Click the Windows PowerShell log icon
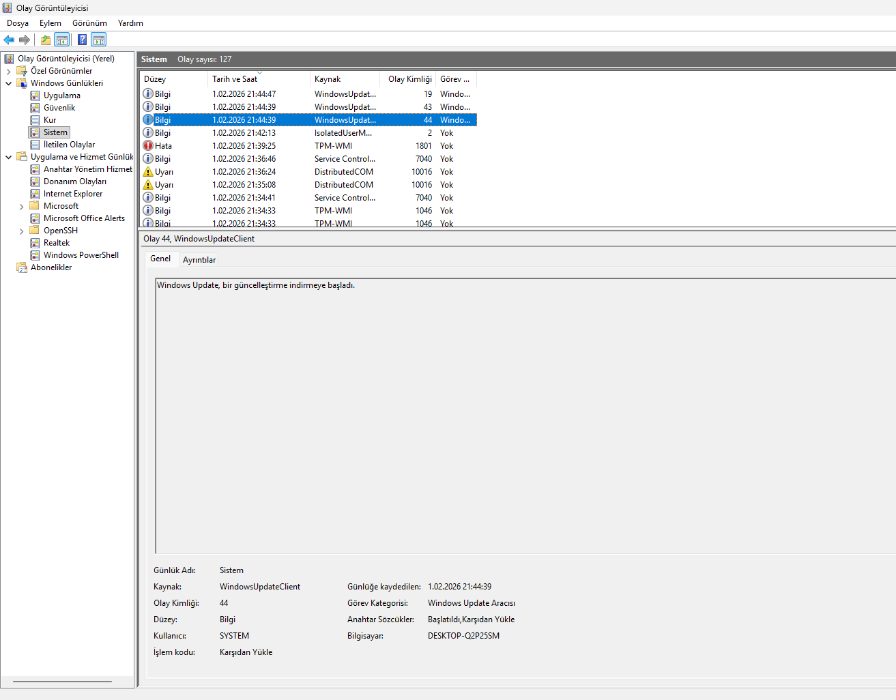Screen dimensions: 896x700 point(35,255)
